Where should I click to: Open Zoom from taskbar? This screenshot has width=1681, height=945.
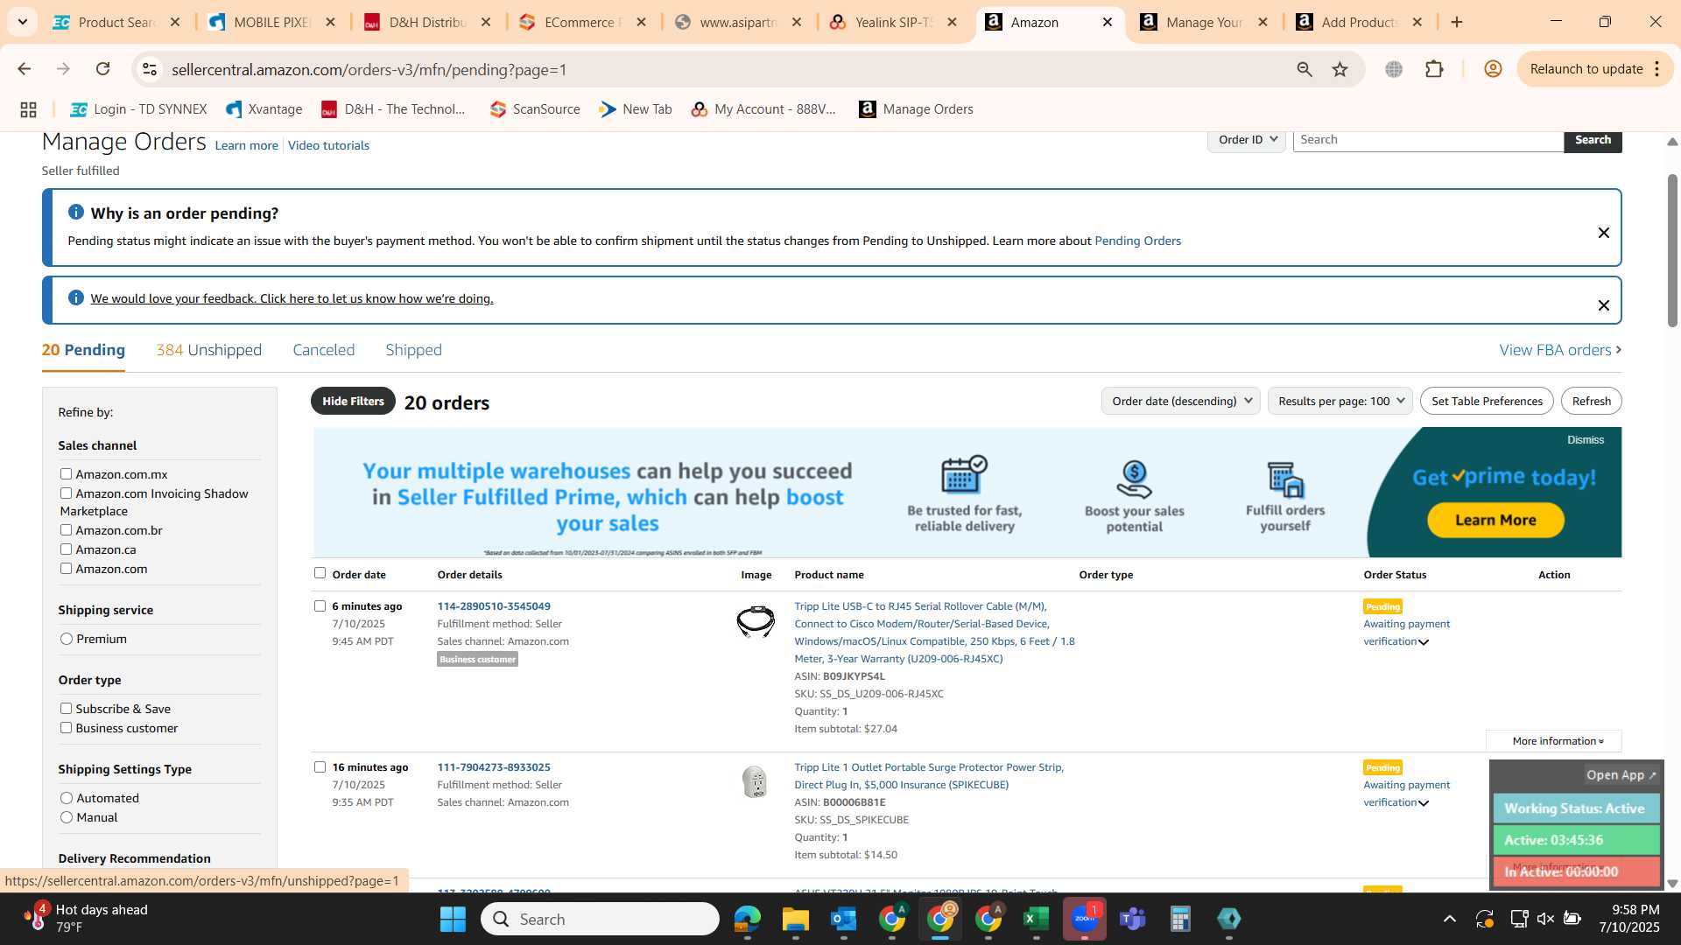point(1084,919)
